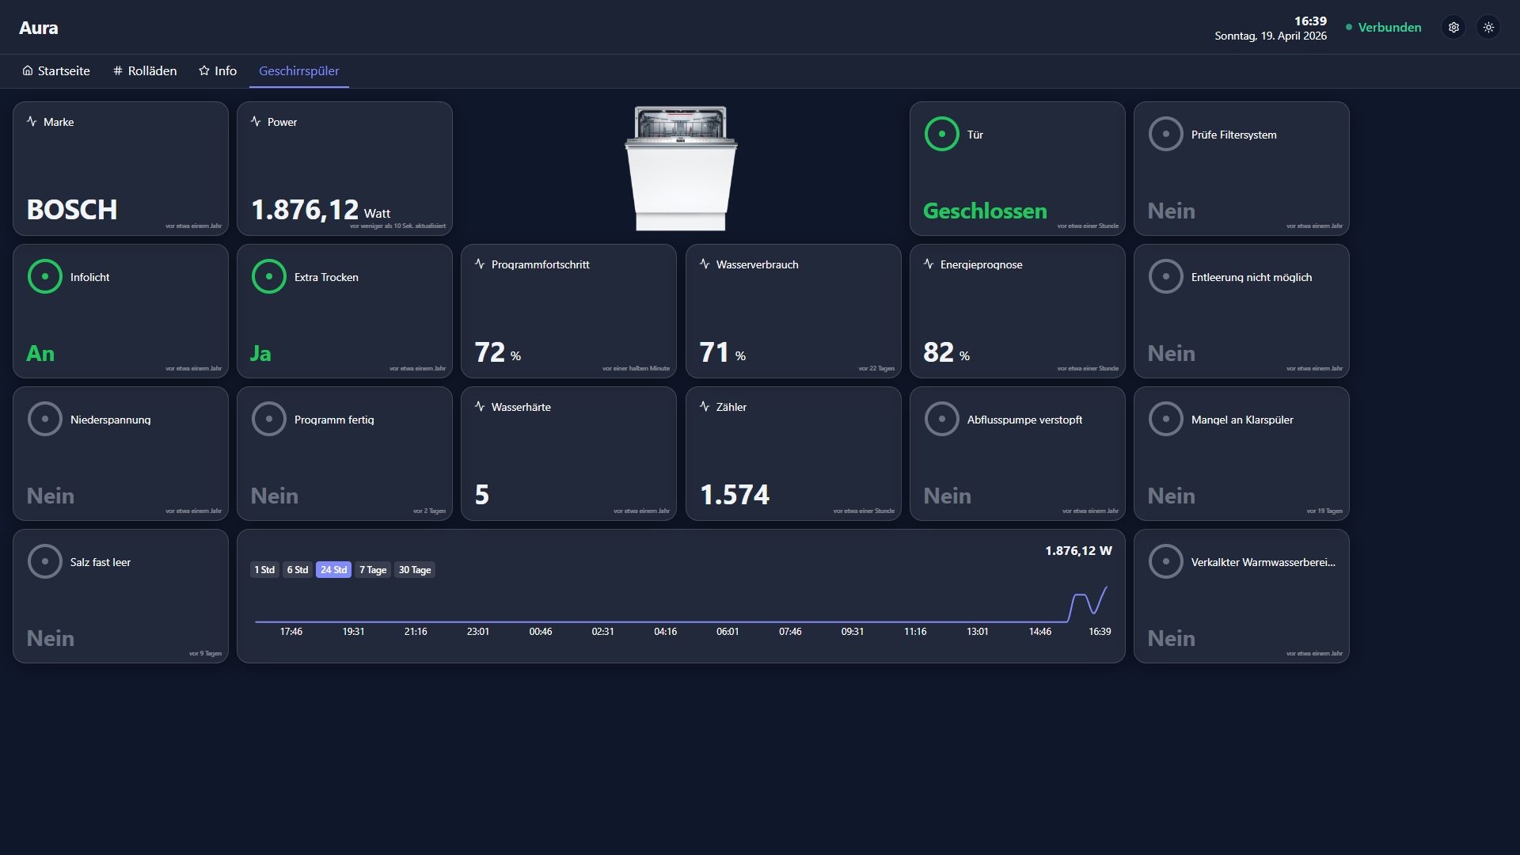Click the Power sensor pulse icon
The width and height of the screenshot is (1520, 855).
(256, 121)
